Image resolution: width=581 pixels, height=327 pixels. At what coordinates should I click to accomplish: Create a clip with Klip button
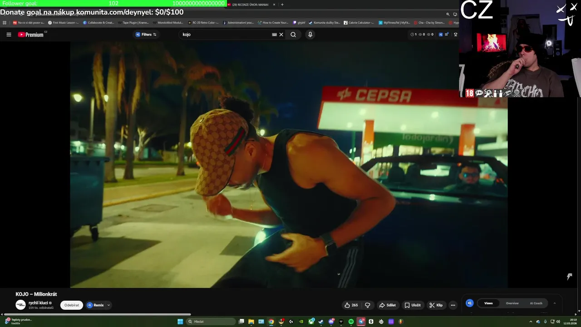436,305
